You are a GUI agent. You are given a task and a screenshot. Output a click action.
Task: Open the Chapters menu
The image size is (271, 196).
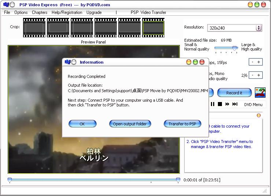pyautogui.click(x=40, y=12)
